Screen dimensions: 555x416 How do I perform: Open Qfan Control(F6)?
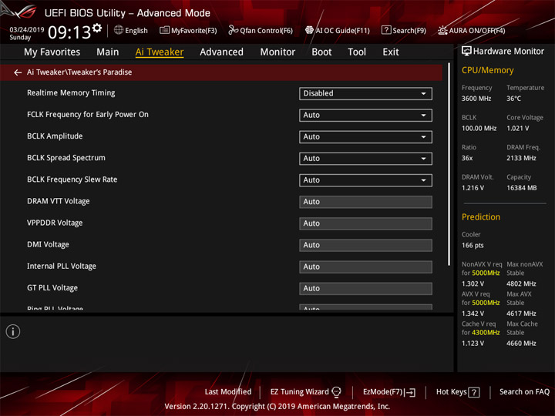pyautogui.click(x=261, y=30)
